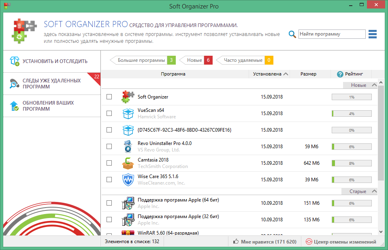Click the WinRAR program icon
388x250 pixels.
[x=128, y=233]
